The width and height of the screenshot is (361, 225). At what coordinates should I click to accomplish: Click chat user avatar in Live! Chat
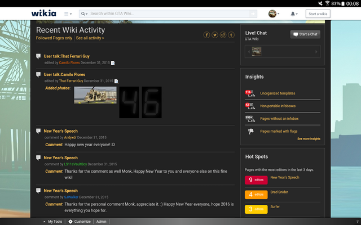257,51
